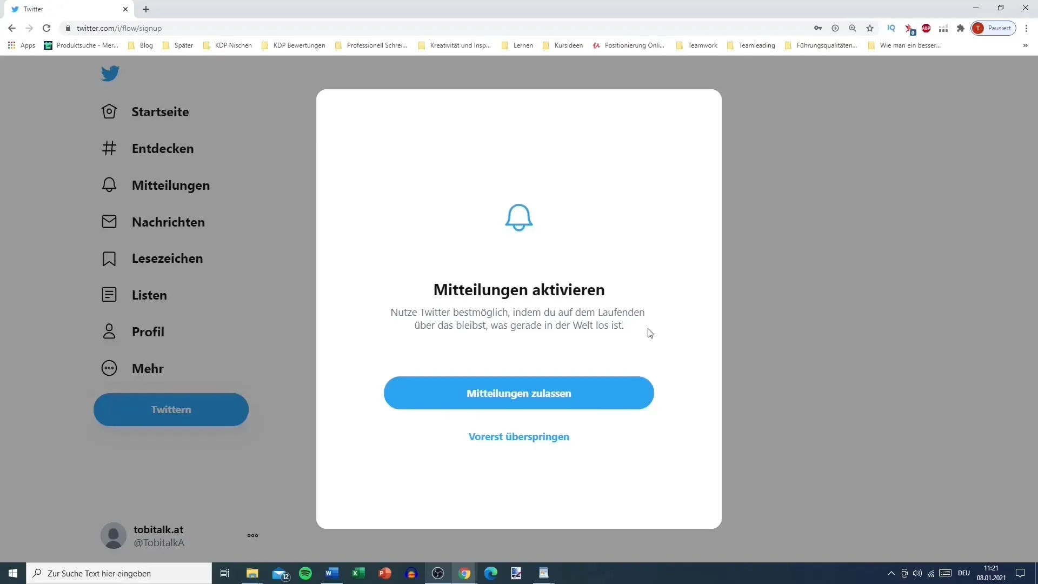The height and width of the screenshot is (584, 1038).
Task: Navigate to Listen (Lists) section
Action: click(x=149, y=295)
